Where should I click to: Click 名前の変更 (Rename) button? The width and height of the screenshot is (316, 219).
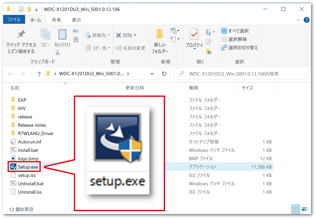pos(130,48)
